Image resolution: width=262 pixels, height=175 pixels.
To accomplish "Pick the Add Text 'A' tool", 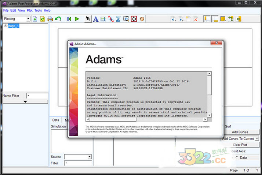I will 95,19.
